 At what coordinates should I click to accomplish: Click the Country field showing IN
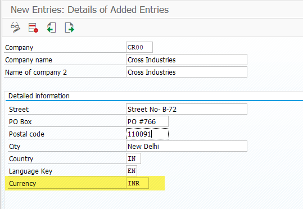click(x=133, y=158)
